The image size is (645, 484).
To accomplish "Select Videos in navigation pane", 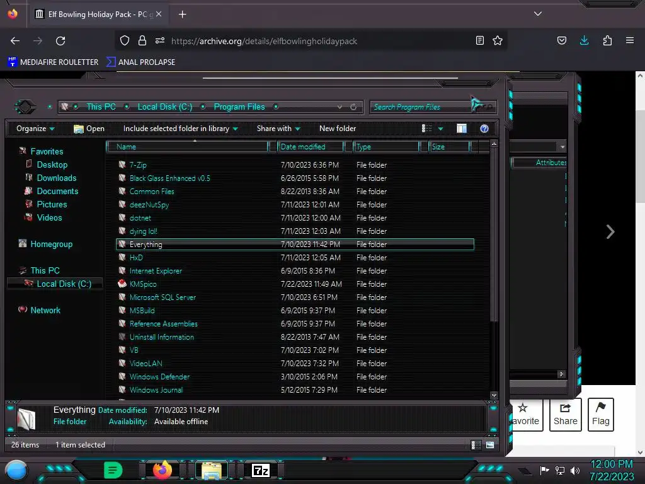I will [49, 217].
